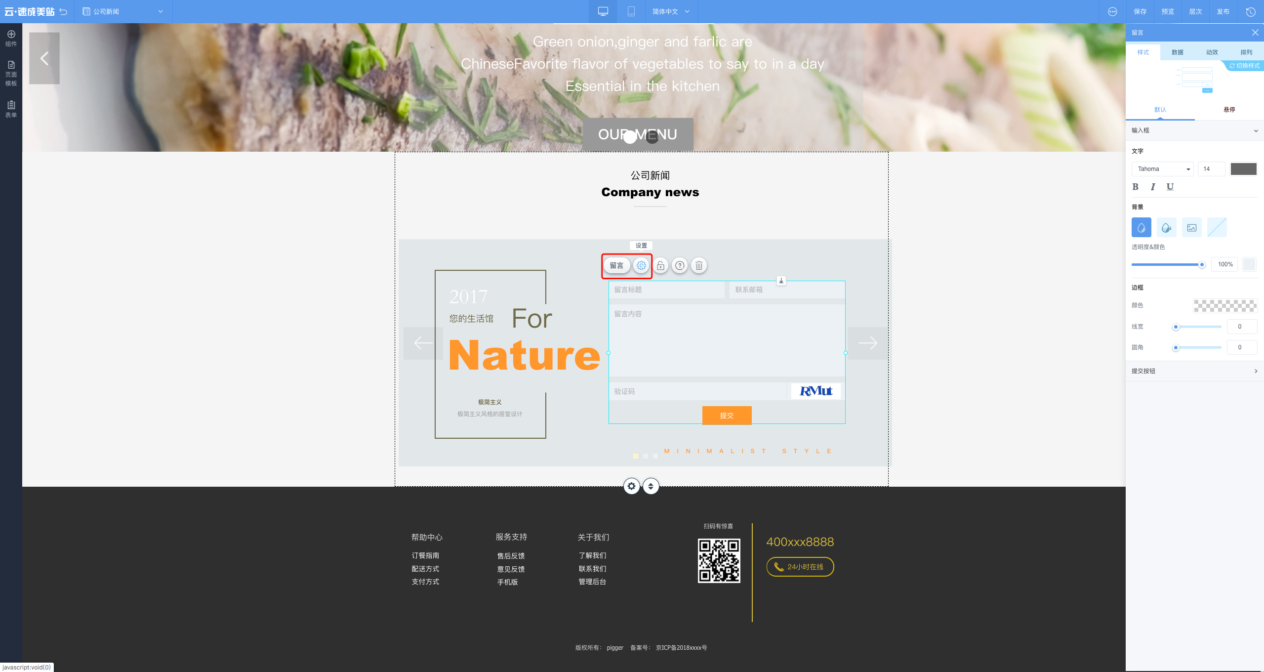This screenshot has height=672, width=1264.
Task: Switch to the 动效 tab
Action: 1212,52
